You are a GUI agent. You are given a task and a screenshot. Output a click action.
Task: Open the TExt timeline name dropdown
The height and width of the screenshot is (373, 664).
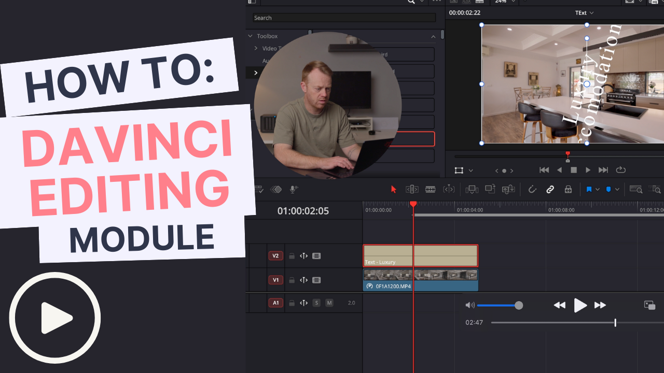pos(585,13)
